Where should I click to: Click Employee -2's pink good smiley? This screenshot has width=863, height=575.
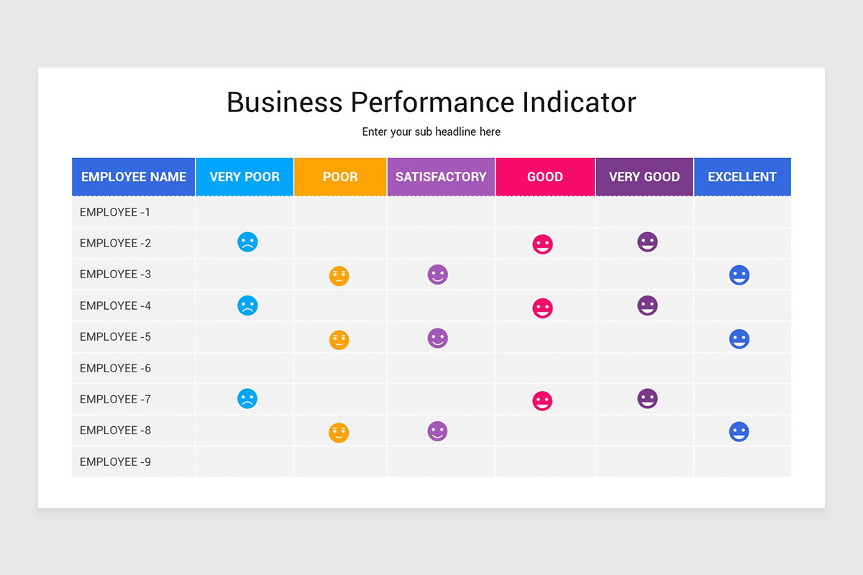542,244
